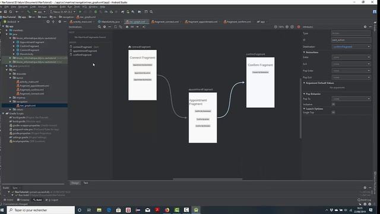Click the home start-destination icon in navigation toolbar

click(127, 27)
